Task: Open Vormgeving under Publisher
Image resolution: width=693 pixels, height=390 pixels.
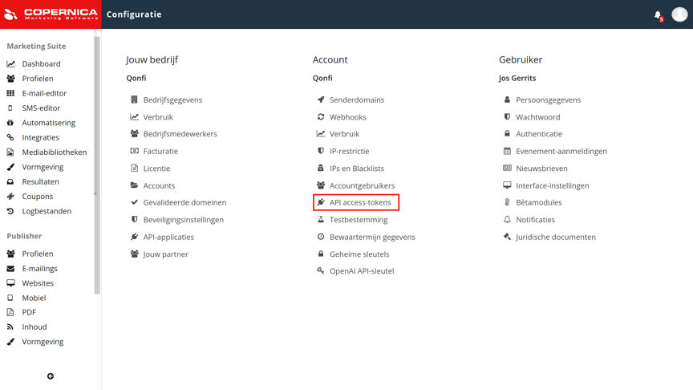Action: pos(43,342)
